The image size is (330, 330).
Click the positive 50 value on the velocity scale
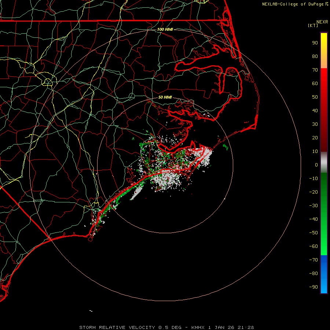click(x=315, y=97)
